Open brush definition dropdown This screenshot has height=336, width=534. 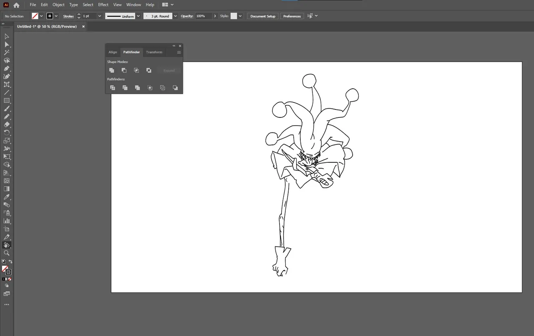(x=175, y=16)
